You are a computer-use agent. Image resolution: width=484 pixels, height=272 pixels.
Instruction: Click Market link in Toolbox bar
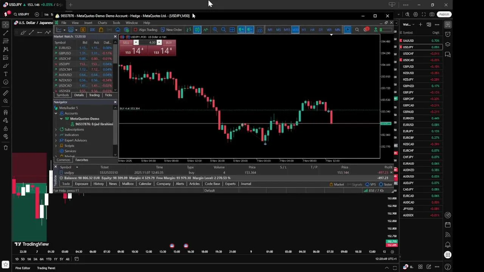[337, 184]
